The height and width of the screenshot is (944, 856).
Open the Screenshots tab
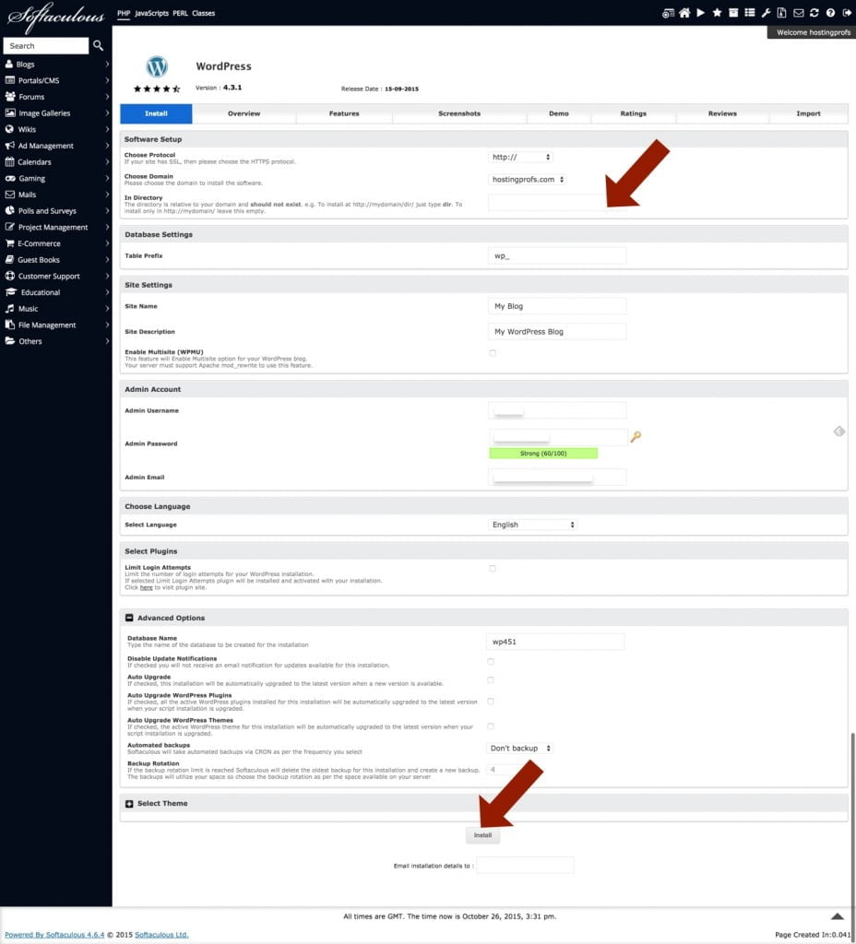click(459, 113)
